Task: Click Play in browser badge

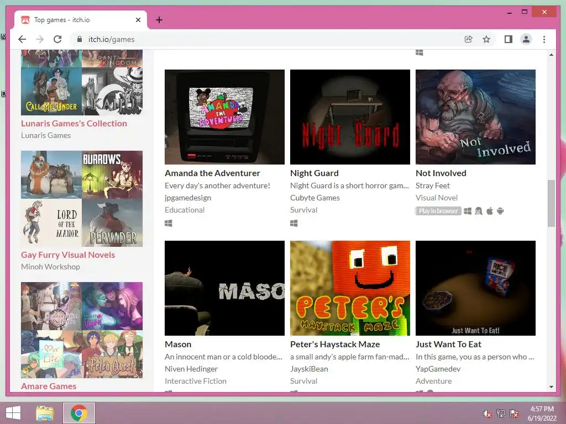Action: [438, 211]
